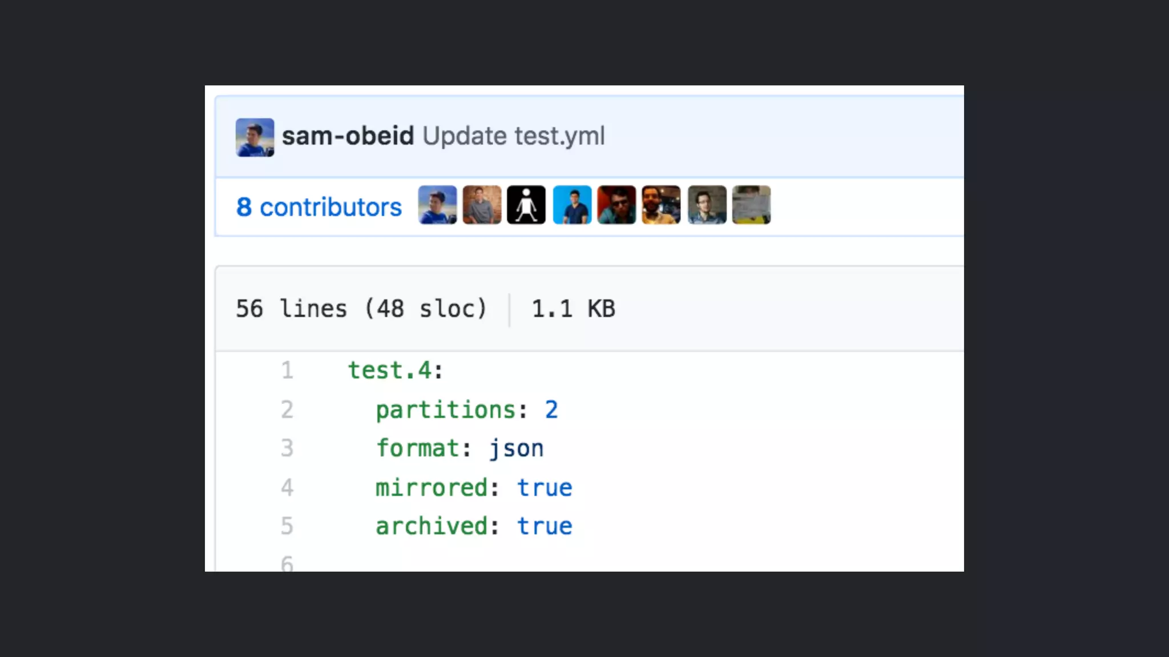Click contributor avatar with bright blue background
The height and width of the screenshot is (657, 1169).
(572, 205)
